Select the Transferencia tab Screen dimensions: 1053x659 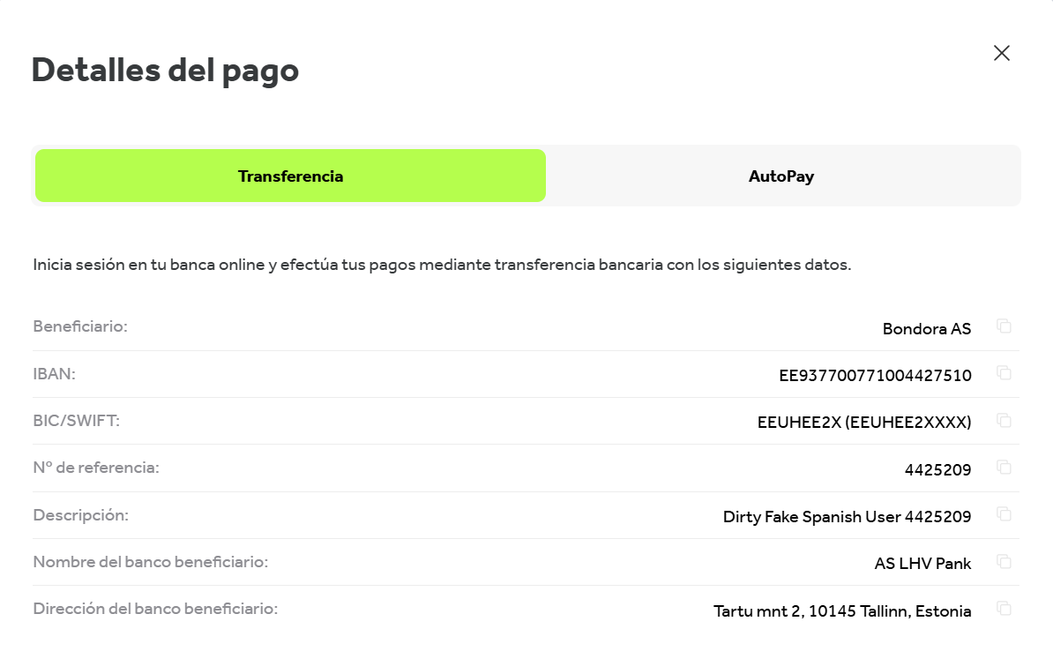click(x=290, y=176)
